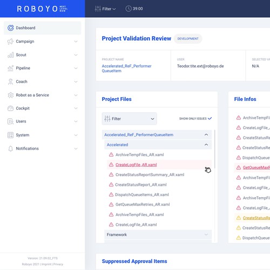
Task: Click the sliders icon in top bar Filter
Action: tap(98, 9)
